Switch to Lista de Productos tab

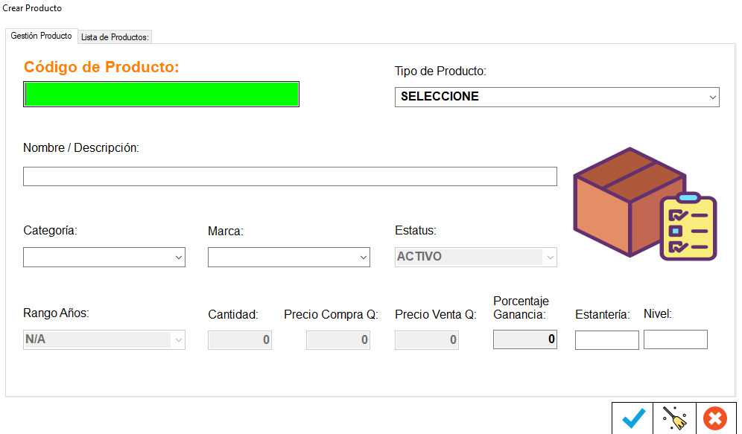pos(115,36)
